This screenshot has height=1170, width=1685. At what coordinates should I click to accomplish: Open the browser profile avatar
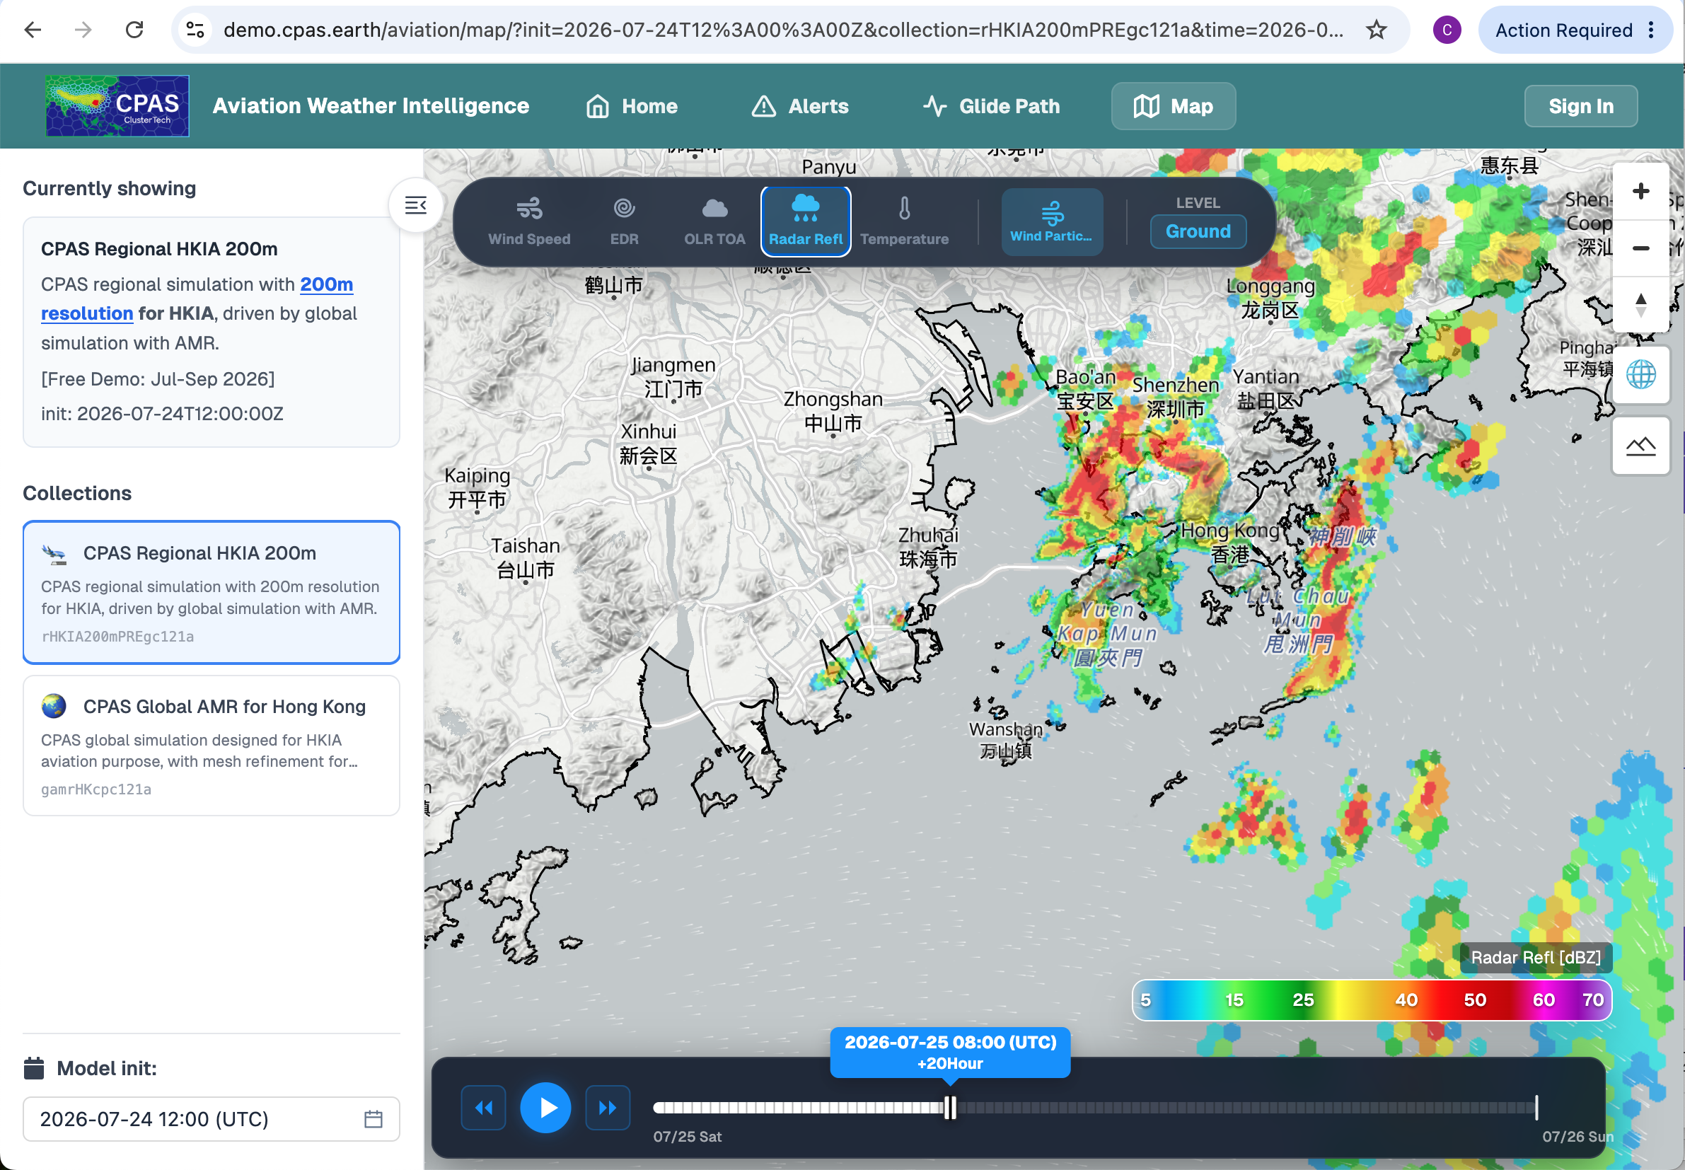(1446, 30)
